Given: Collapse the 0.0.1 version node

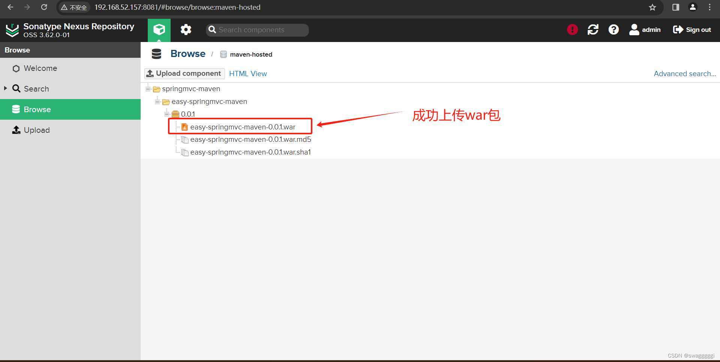Looking at the screenshot, I should [x=166, y=114].
